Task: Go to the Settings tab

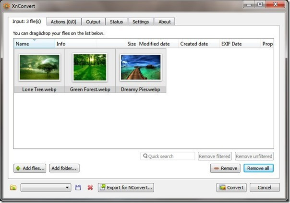Action: pos(141,22)
